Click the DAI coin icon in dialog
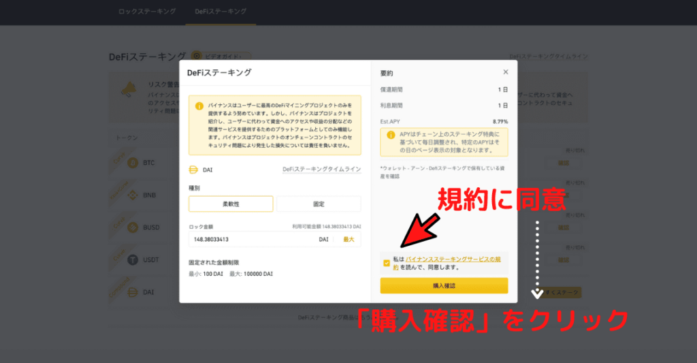Image resolution: width=697 pixels, height=363 pixels. click(x=193, y=170)
